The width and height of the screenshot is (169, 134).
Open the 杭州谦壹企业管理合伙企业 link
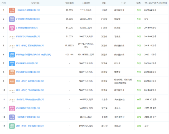33,55
